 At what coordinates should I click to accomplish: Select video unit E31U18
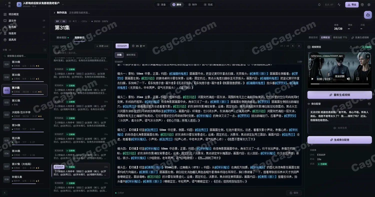80,154
